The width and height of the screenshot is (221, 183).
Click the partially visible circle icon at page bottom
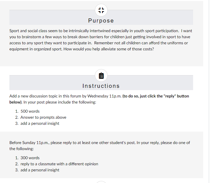[x=101, y=182]
